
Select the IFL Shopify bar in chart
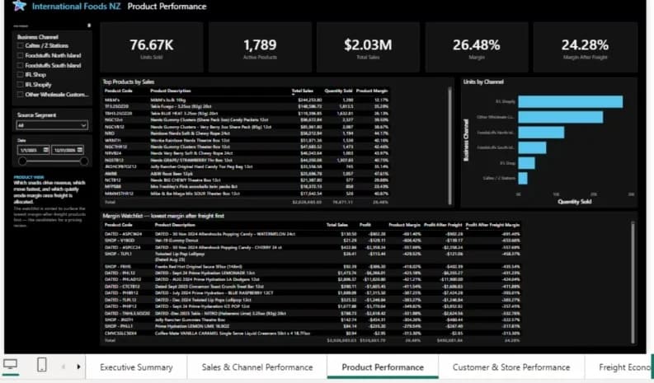pos(570,101)
